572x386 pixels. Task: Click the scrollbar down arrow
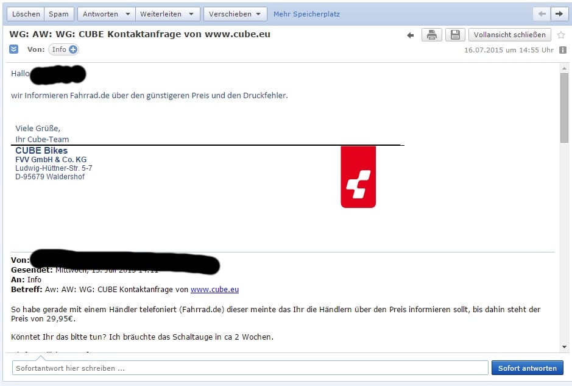point(564,347)
